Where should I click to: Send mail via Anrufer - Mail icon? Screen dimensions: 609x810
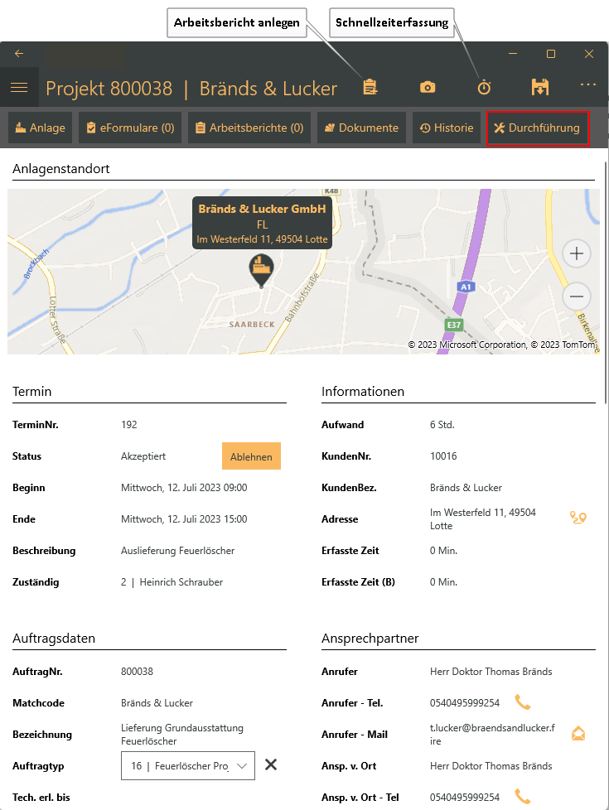tap(578, 733)
